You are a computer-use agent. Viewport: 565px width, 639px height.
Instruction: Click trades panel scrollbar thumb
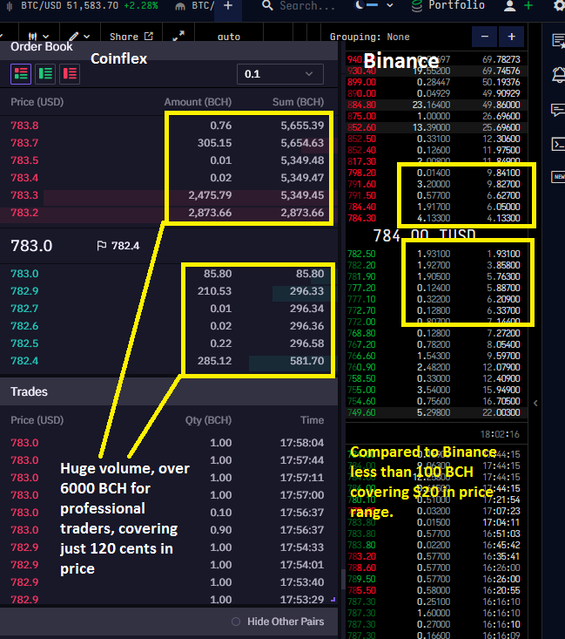pos(343,580)
